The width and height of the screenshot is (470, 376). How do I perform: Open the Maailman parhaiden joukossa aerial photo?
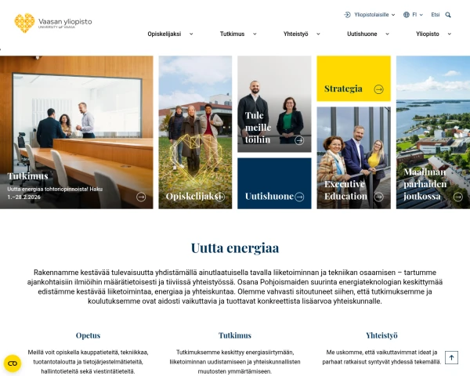[433, 132]
